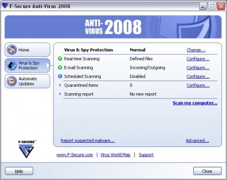Click the Automatic Updates clock icon
The image size is (227, 180).
click(12, 81)
